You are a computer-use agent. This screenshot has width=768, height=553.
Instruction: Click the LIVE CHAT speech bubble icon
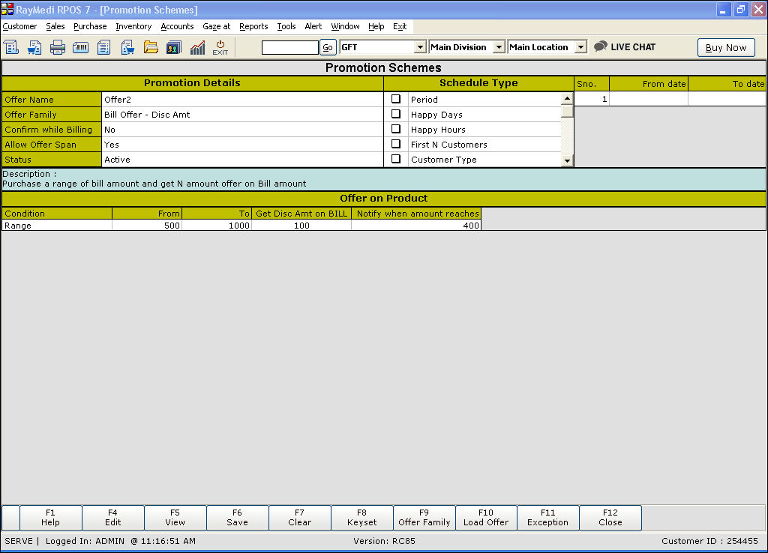coord(601,46)
